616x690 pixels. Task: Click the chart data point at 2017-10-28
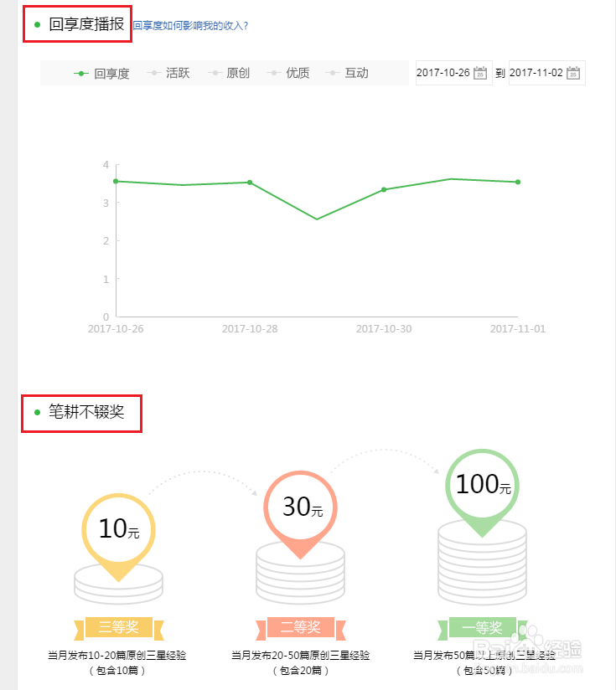[x=250, y=183]
